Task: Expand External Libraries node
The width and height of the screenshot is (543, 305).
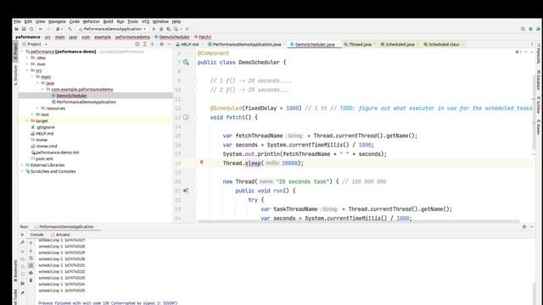Action: 23,165
